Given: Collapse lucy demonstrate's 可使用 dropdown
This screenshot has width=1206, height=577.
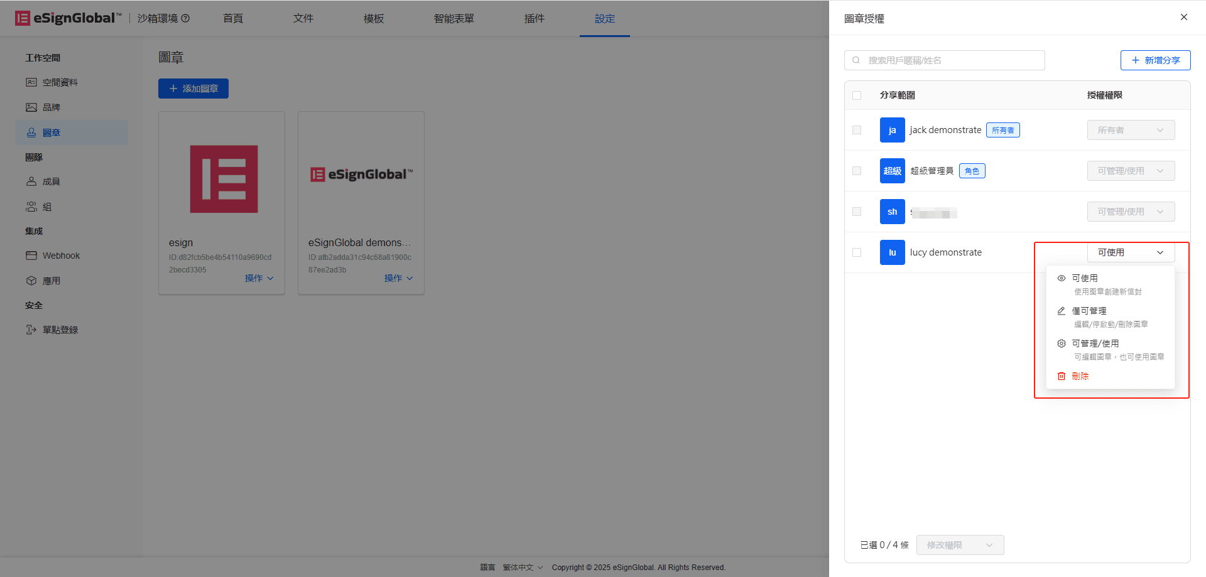Looking at the screenshot, I should pos(1131,252).
